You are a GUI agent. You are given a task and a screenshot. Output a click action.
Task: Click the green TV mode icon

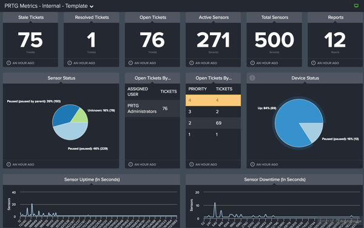click(356, 5)
